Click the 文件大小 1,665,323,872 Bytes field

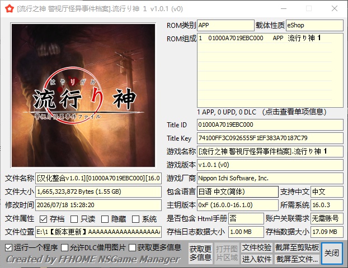tap(98, 192)
